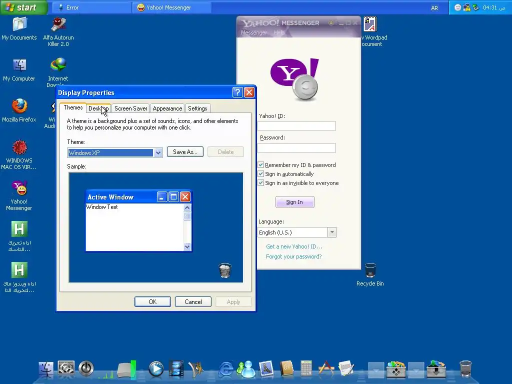Click Cancel in Display Properties
This screenshot has width=512, height=384.
click(193, 301)
